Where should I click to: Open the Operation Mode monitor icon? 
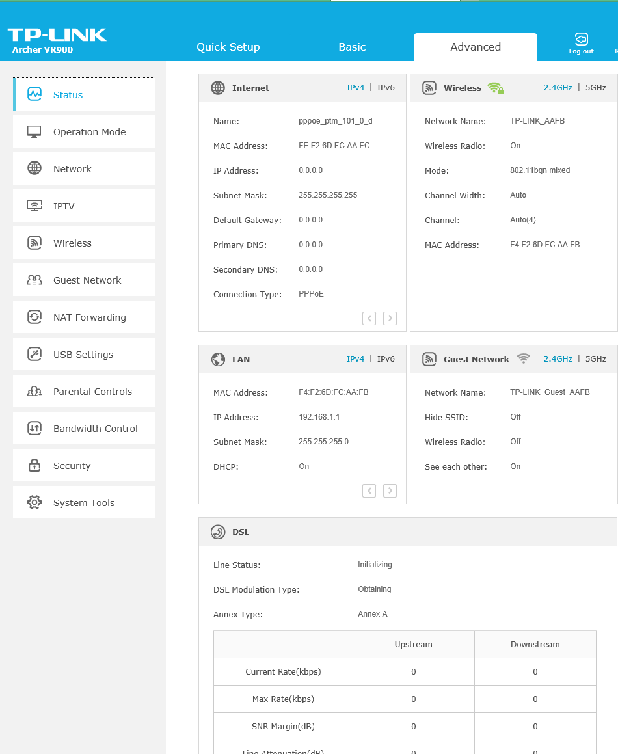point(34,132)
